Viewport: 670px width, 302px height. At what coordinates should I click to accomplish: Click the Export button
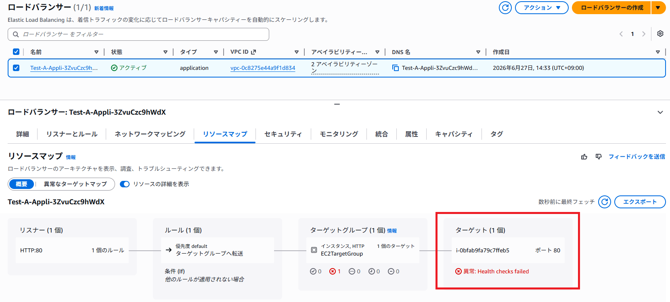[x=640, y=202]
